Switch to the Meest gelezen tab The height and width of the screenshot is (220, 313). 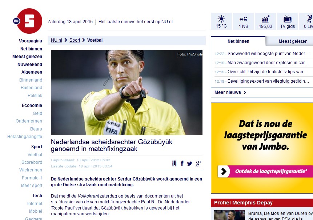tap(293, 41)
